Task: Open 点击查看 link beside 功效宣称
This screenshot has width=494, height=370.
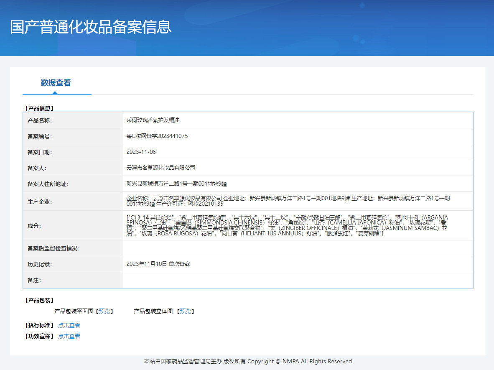Action: (x=69, y=336)
